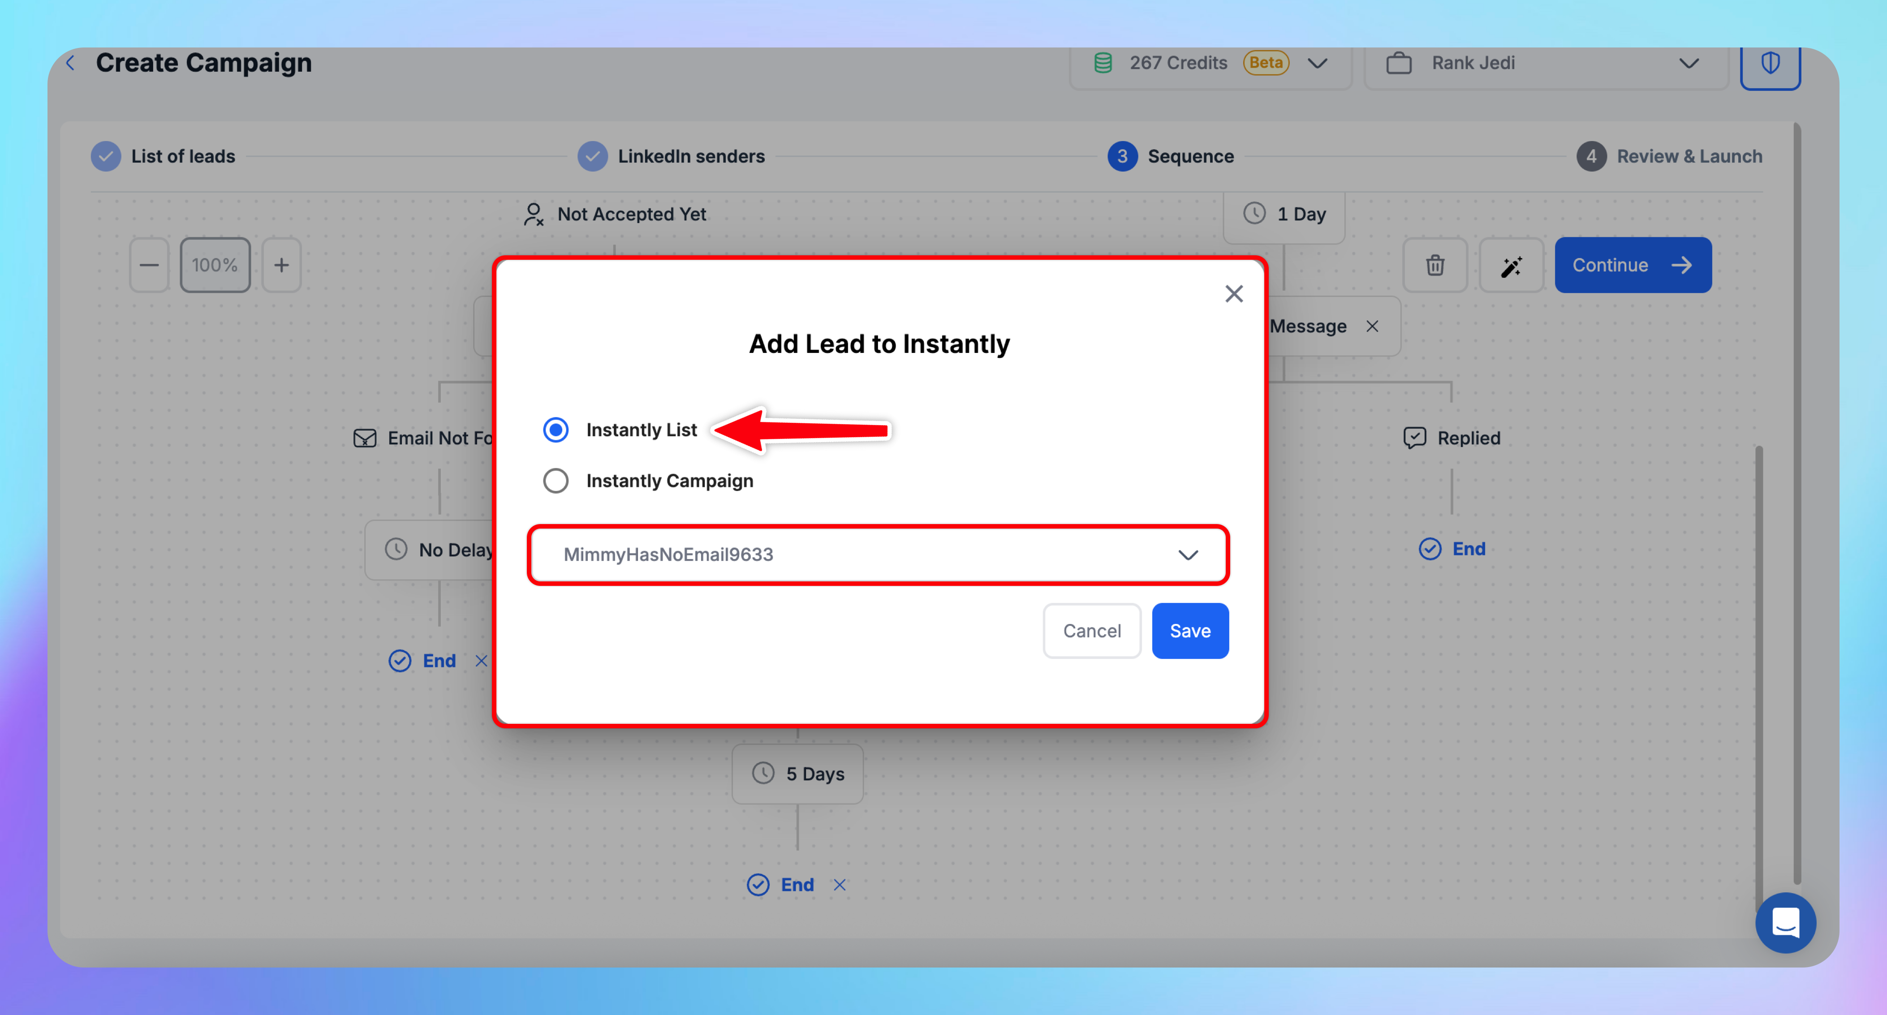Click the zoom in plus icon
This screenshot has height=1015, width=1887.
[x=281, y=265]
